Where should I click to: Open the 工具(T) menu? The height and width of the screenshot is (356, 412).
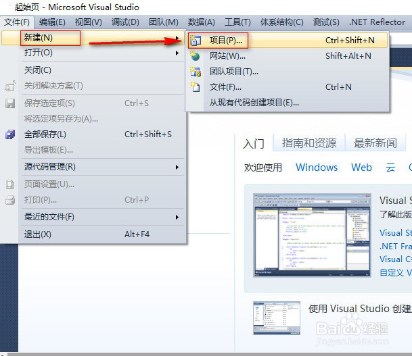point(237,22)
